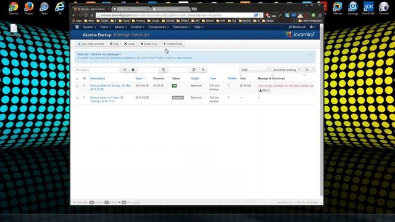The width and height of the screenshot is (395, 222).
Task: Click the date range search magnifier icon
Action: click(x=203, y=70)
